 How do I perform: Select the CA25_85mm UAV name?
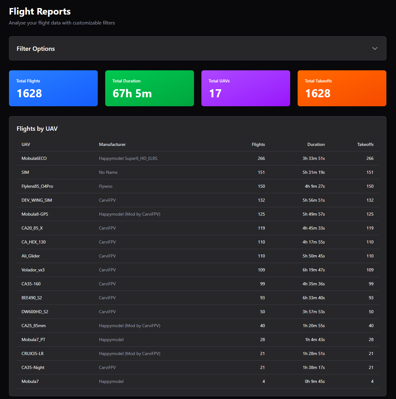(34, 326)
